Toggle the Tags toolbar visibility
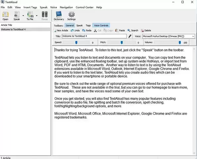The image size is (197, 159). point(88,26)
